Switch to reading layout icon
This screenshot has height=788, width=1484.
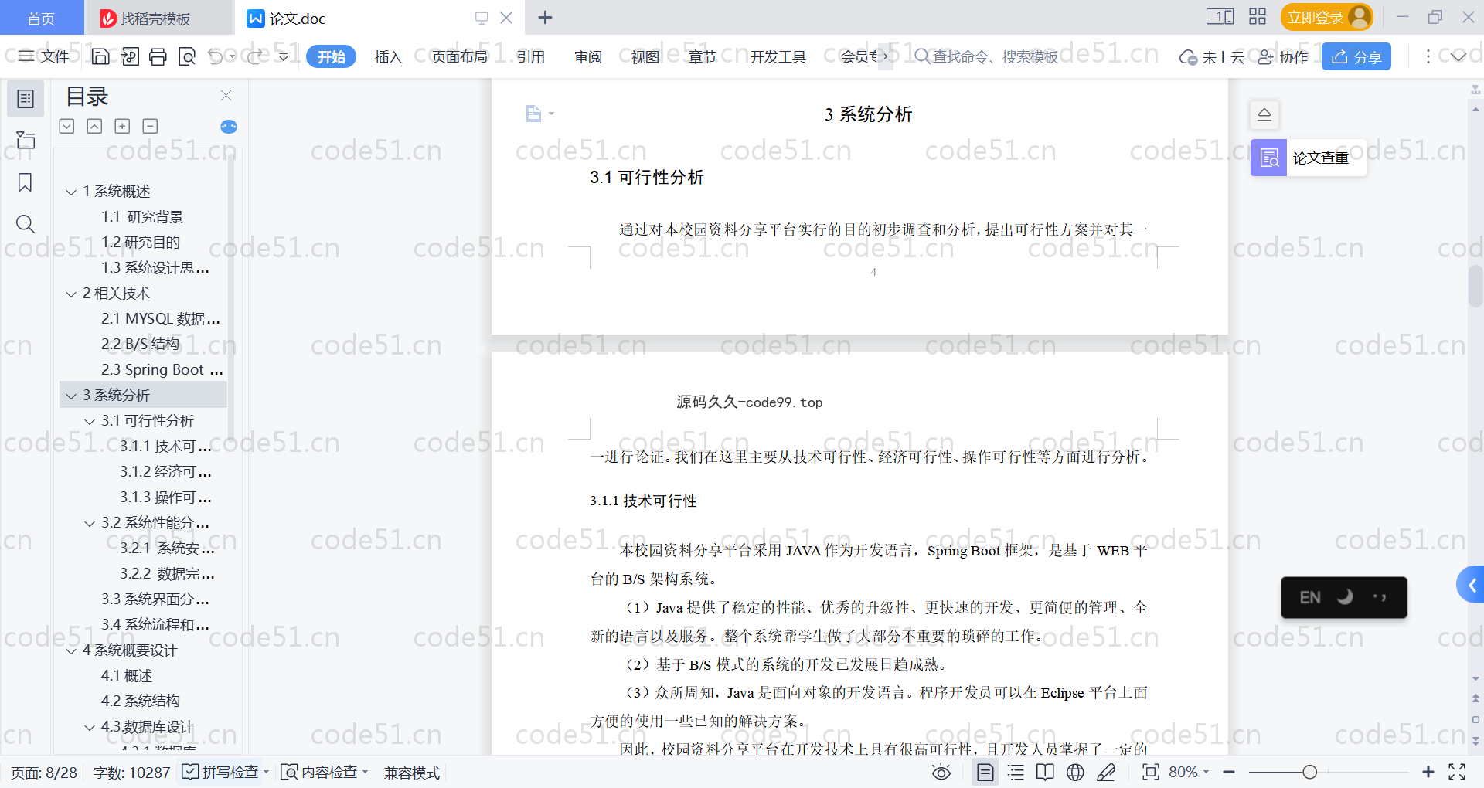tap(1045, 772)
